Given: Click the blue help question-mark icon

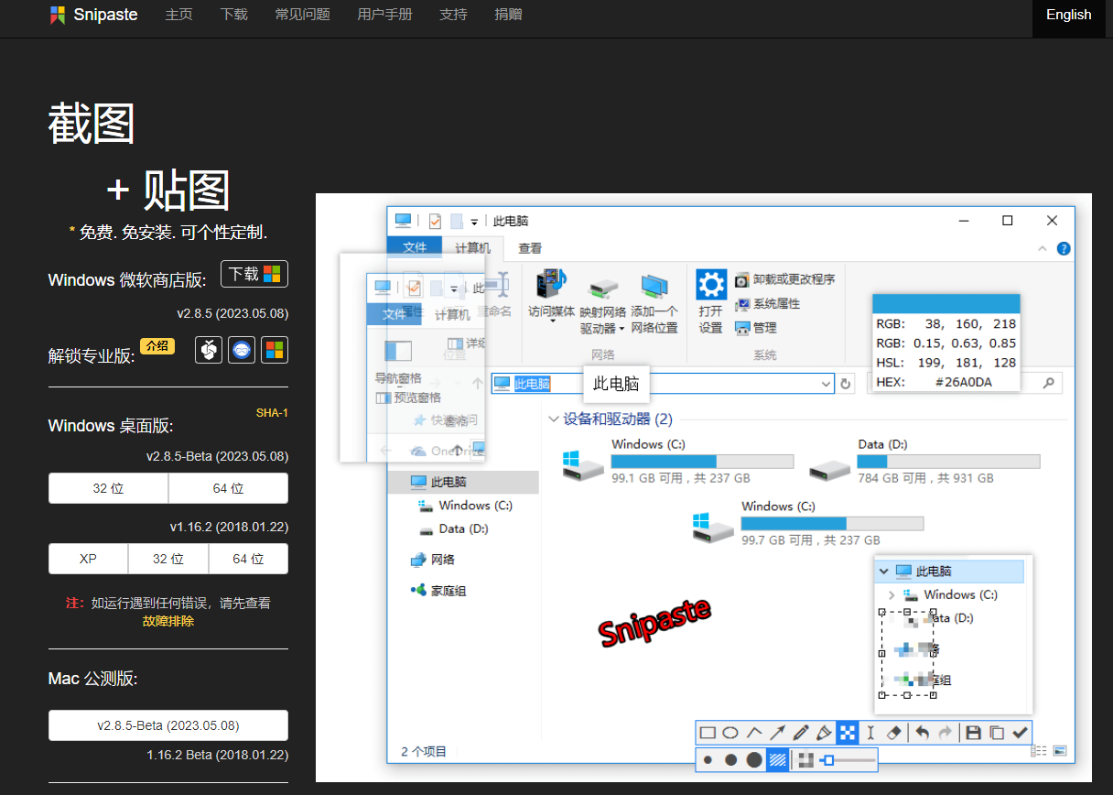Looking at the screenshot, I should click(1064, 248).
